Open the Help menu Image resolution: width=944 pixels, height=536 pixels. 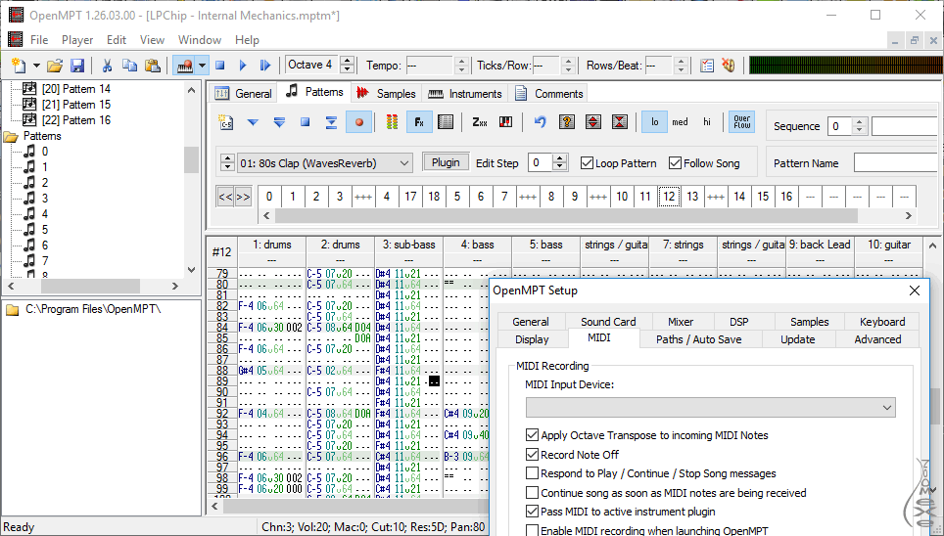pos(247,40)
